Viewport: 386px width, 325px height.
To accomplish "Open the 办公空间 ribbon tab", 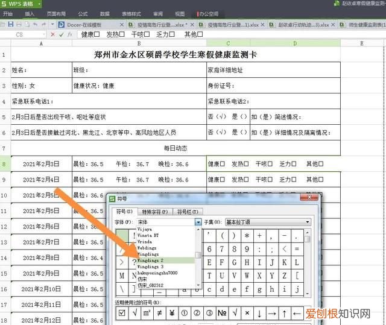I will 207,14.
